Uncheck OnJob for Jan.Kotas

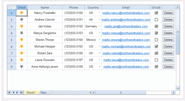[156, 26]
